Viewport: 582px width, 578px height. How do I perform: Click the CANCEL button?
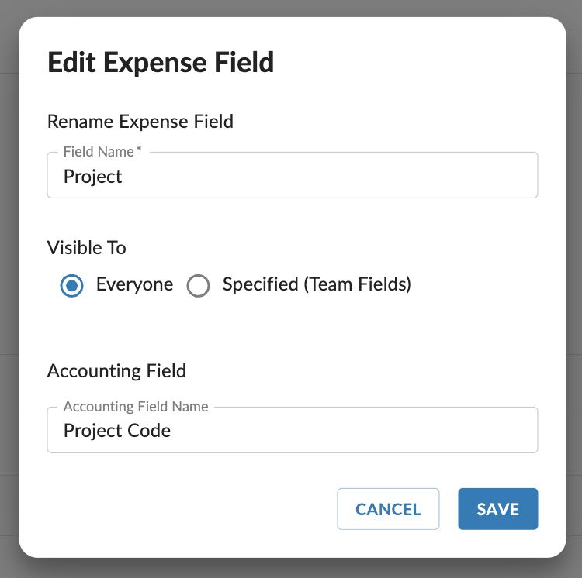(x=388, y=509)
